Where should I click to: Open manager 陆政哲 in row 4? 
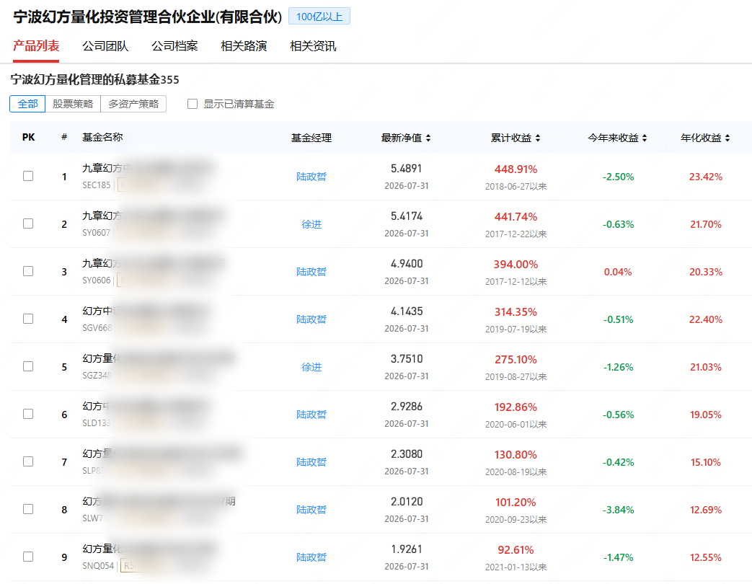pos(311,319)
